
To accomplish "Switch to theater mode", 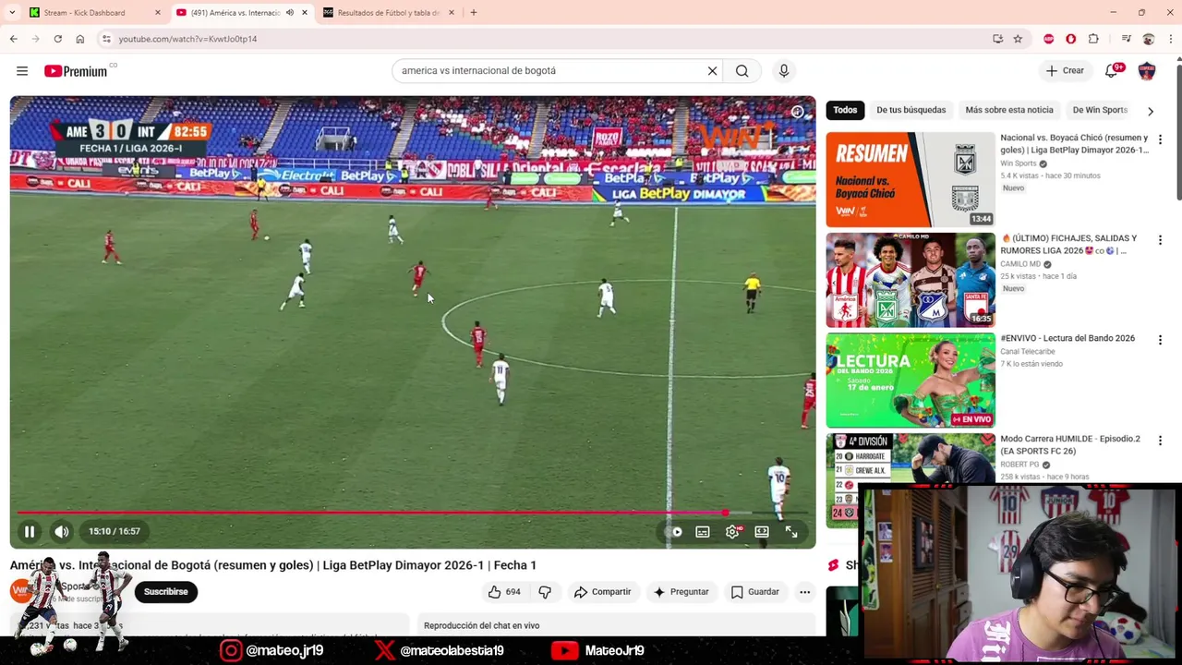I will click(x=762, y=532).
